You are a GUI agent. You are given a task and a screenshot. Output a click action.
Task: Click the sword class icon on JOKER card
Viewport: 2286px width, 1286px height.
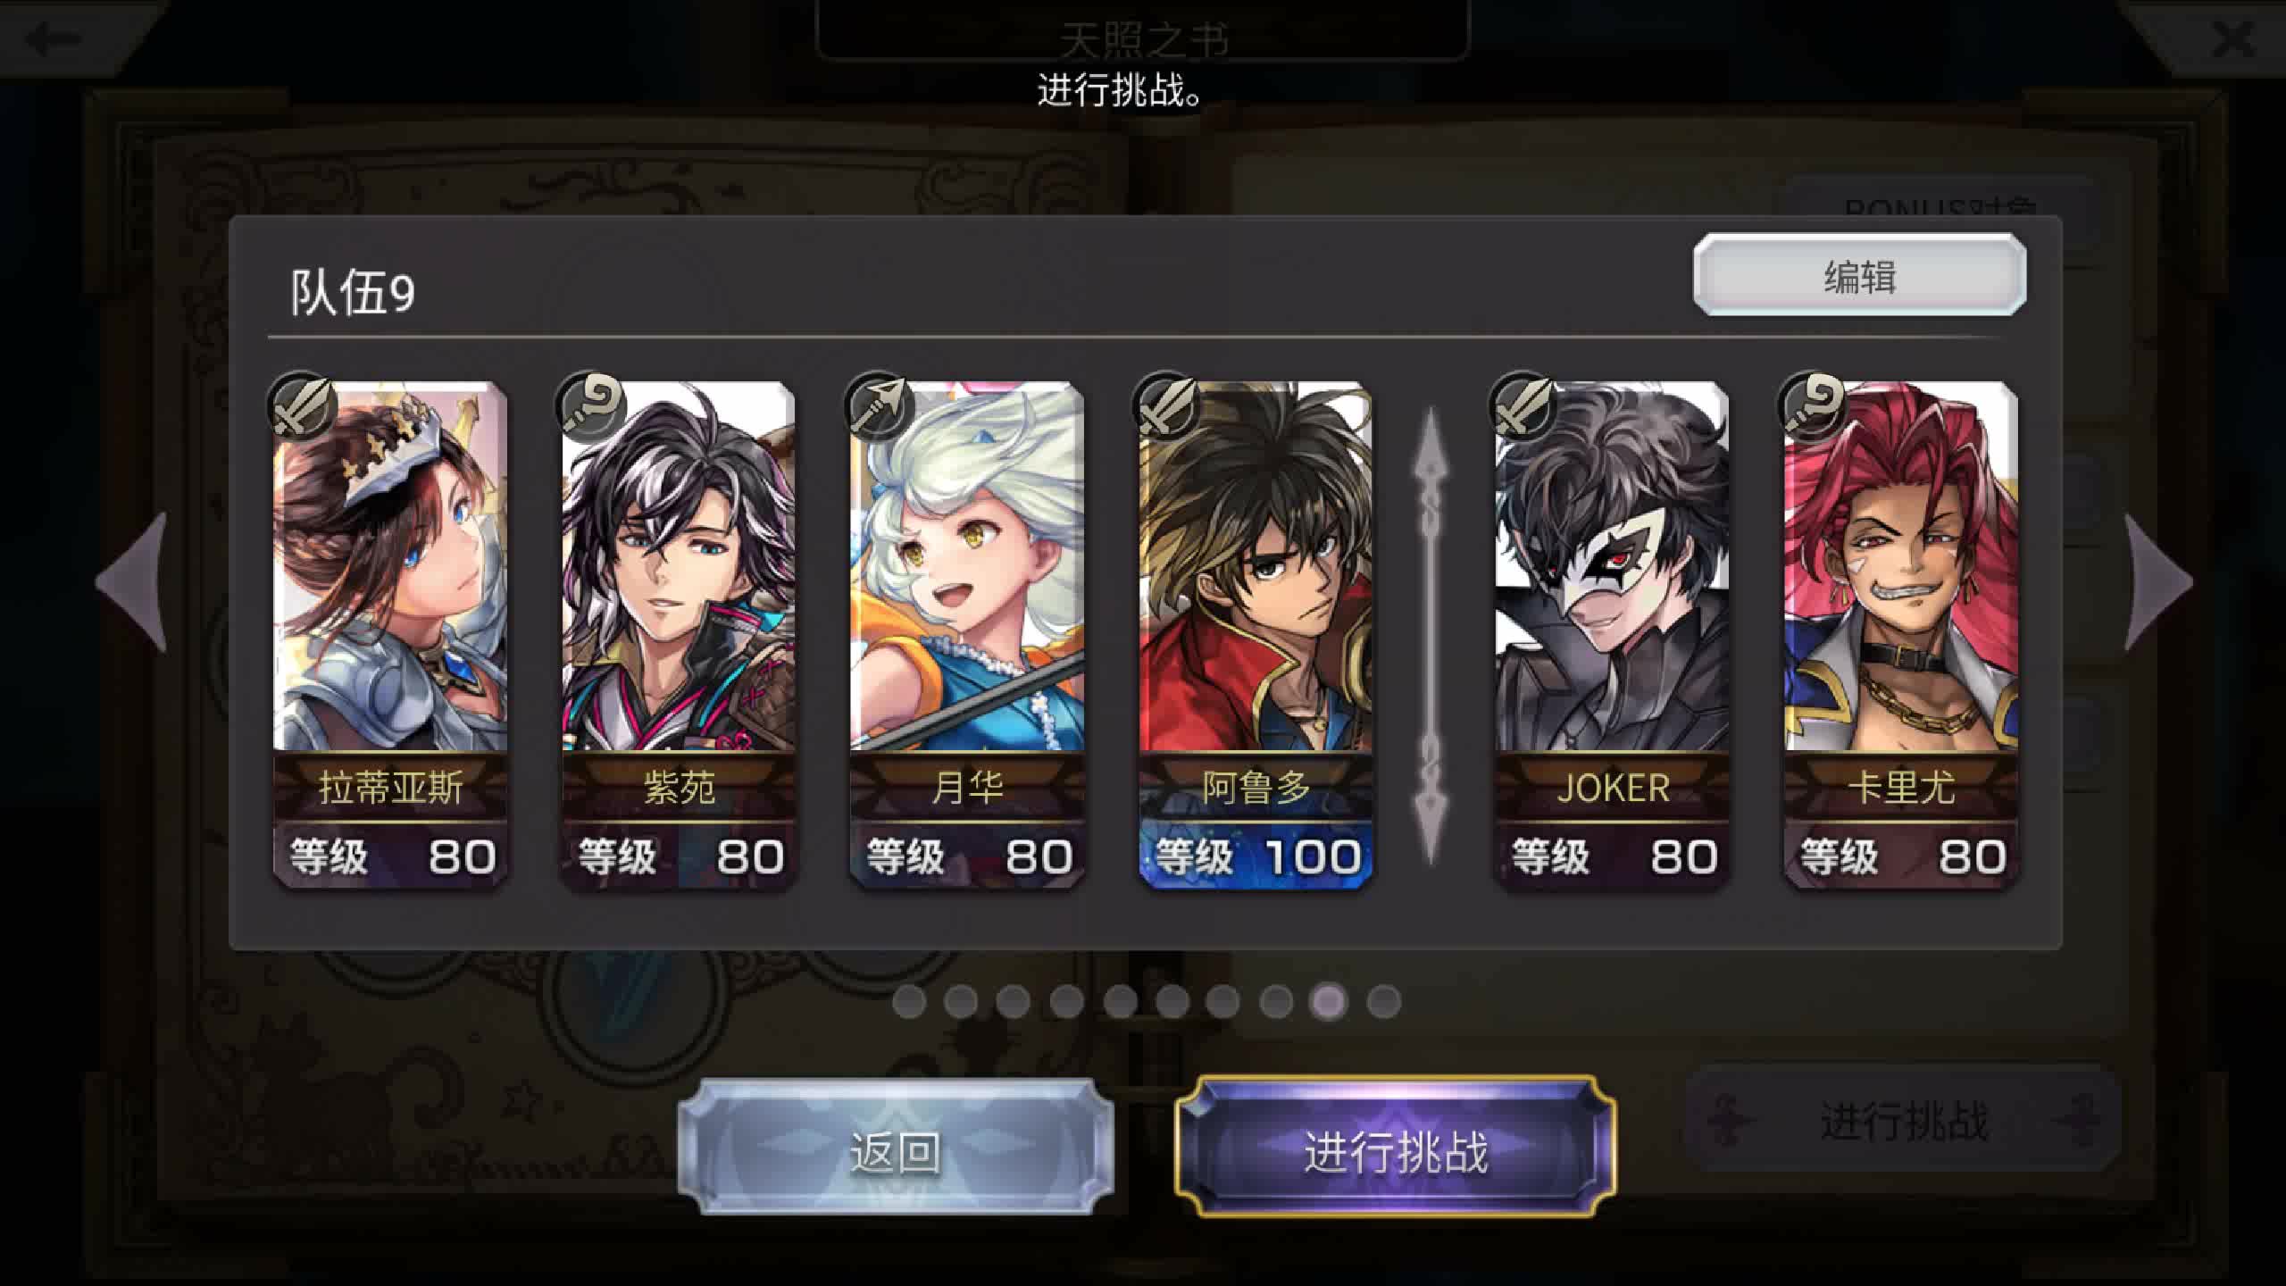click(x=1523, y=407)
